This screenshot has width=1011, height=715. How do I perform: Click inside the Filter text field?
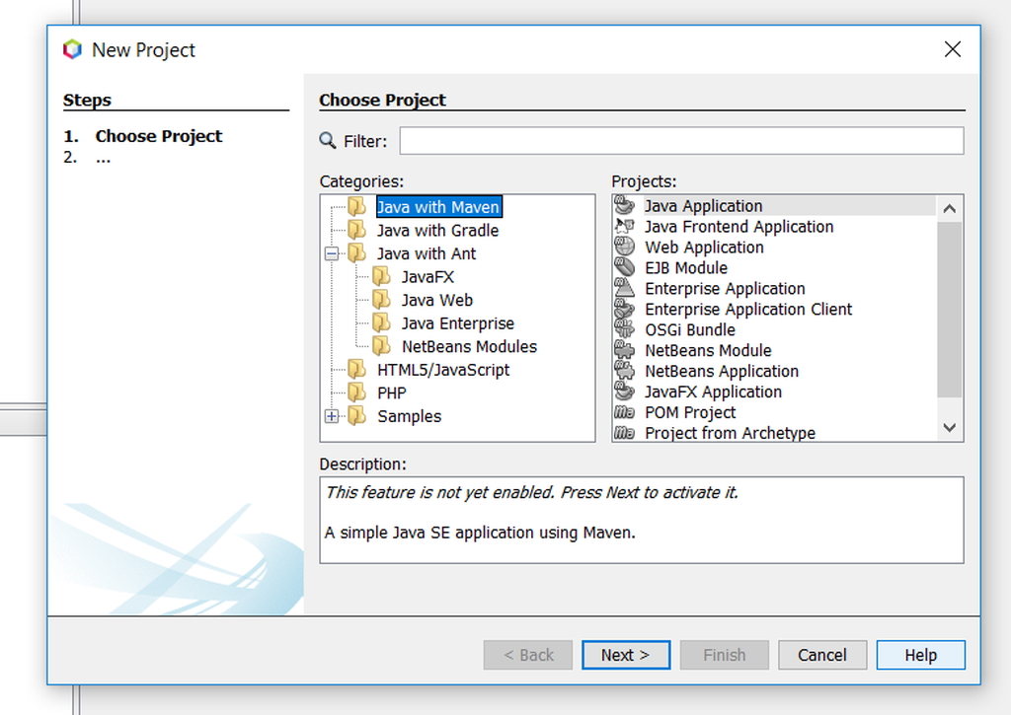coord(681,140)
